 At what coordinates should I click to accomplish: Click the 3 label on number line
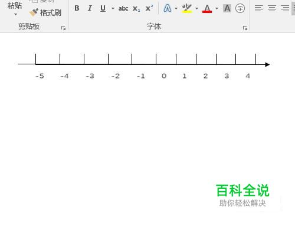click(x=227, y=76)
